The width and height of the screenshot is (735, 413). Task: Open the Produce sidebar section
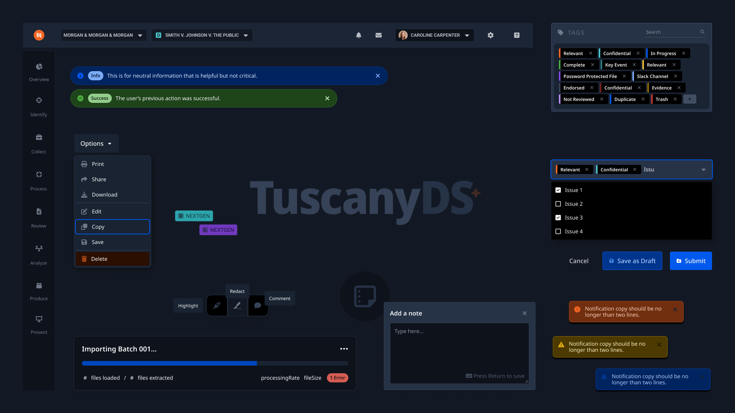click(x=39, y=291)
